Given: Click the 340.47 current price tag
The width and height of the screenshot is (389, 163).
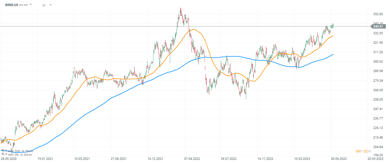Looking at the screenshot, I should click(378, 26).
